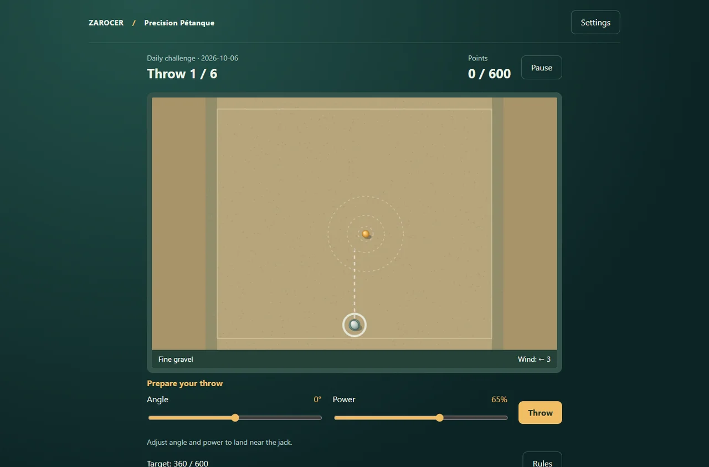Click the 'Adjust angle and power' hint text
This screenshot has height=467, width=709.
pos(219,442)
